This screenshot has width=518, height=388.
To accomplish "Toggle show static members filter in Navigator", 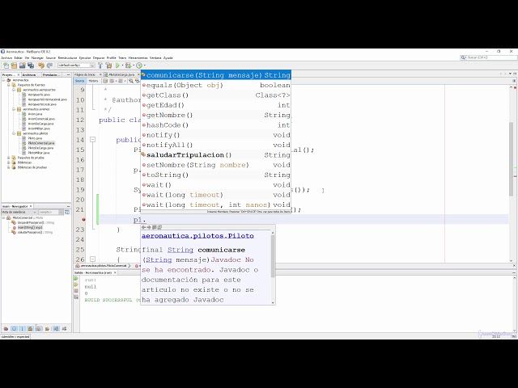I will point(22,329).
